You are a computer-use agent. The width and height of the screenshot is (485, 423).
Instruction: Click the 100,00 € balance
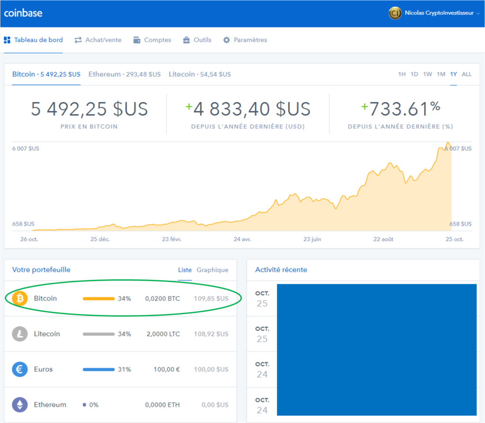(x=167, y=369)
